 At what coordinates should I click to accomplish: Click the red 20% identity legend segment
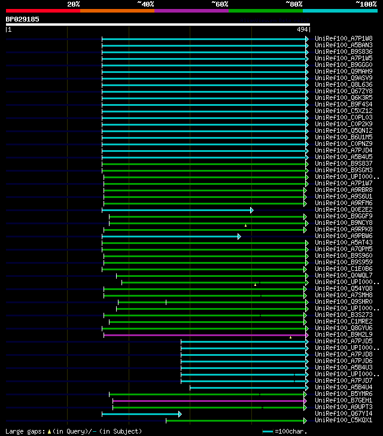pyautogui.click(x=43, y=11)
